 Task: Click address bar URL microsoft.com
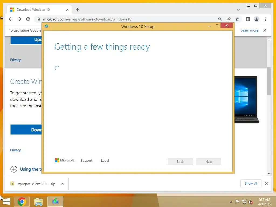87,19
